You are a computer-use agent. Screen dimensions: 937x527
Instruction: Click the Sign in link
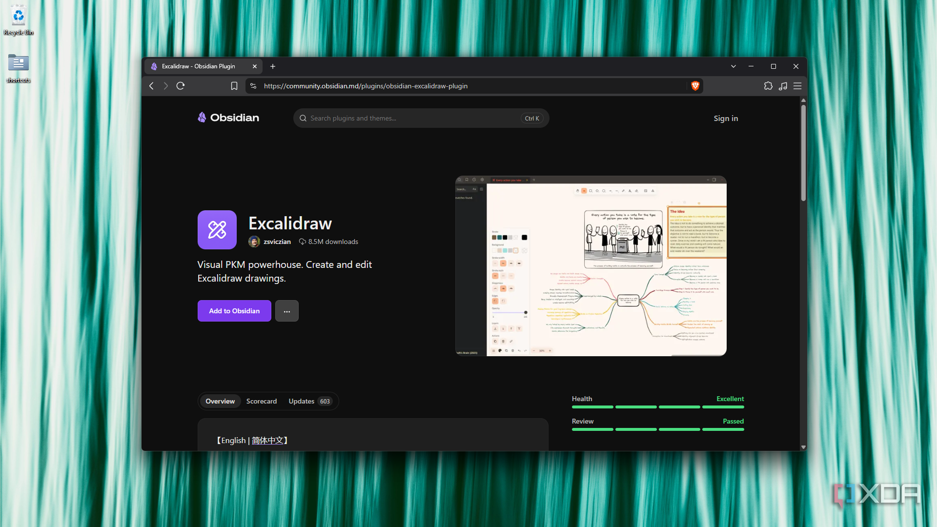pyautogui.click(x=726, y=118)
